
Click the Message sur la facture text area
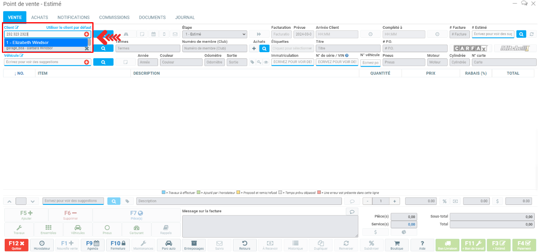(270, 226)
